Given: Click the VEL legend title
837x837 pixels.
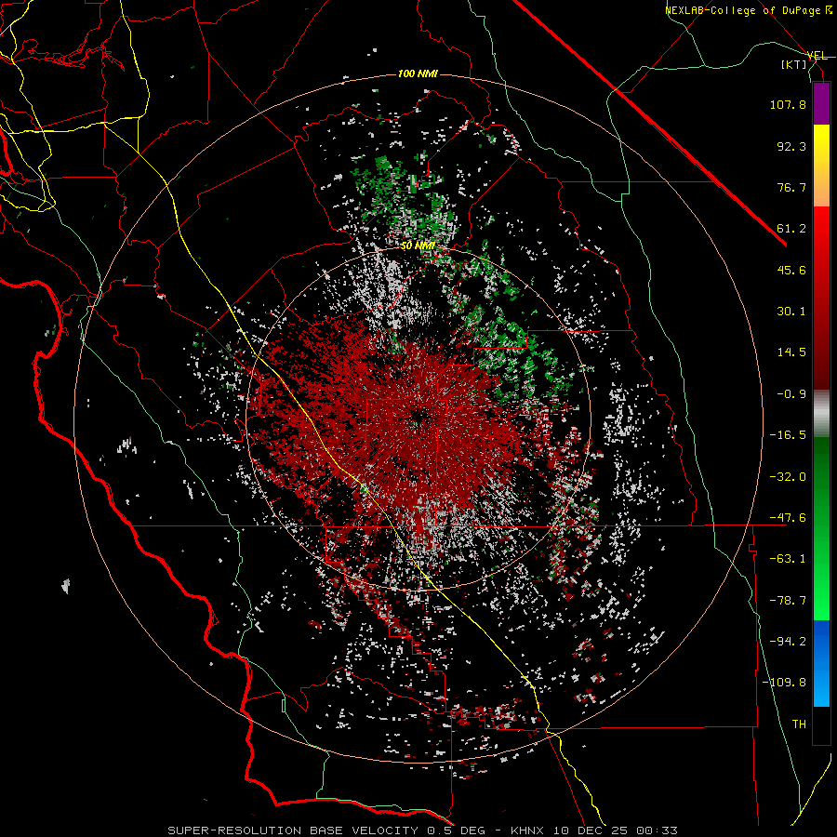Looking at the screenshot, I should coord(817,56).
